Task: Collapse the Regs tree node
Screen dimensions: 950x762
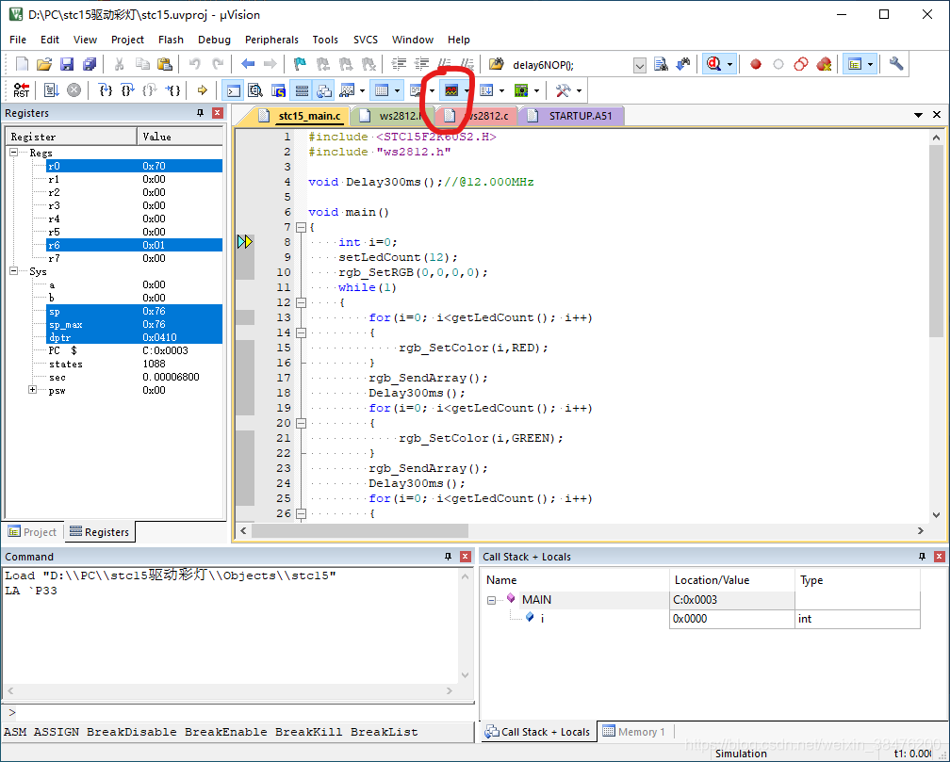Action: click(13, 153)
